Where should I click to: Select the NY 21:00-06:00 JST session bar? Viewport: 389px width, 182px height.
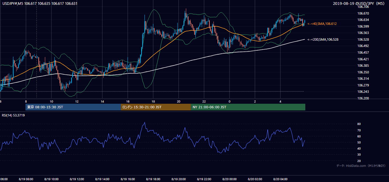tap(248, 107)
